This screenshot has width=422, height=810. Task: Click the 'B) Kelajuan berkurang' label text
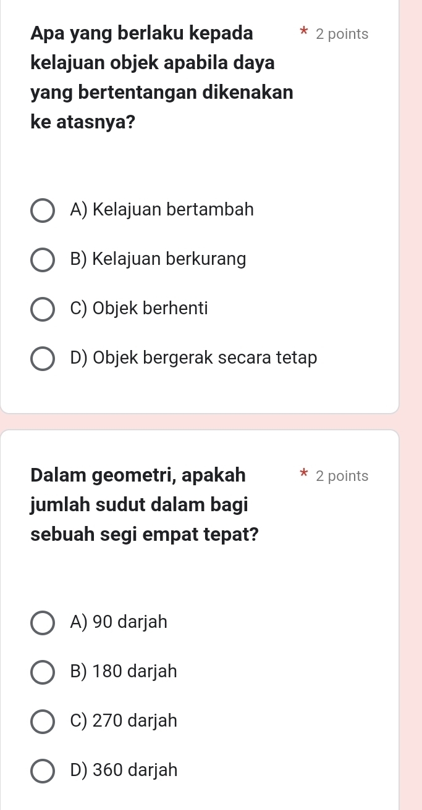point(158,260)
